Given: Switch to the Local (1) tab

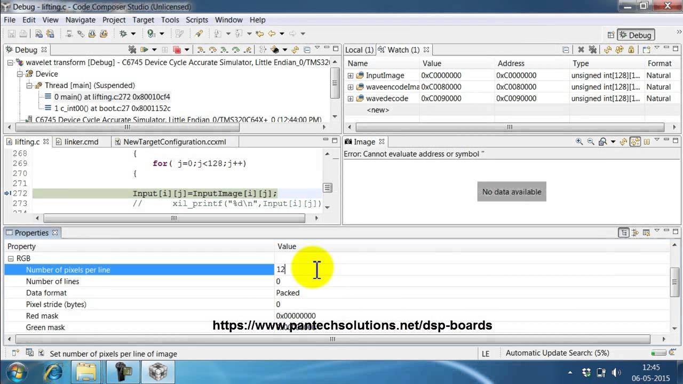Looking at the screenshot, I should pos(359,50).
